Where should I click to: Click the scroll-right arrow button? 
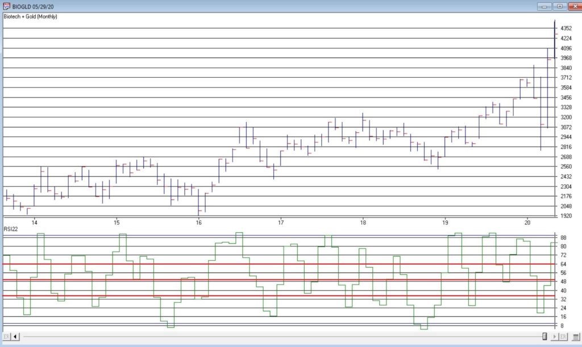point(555,337)
